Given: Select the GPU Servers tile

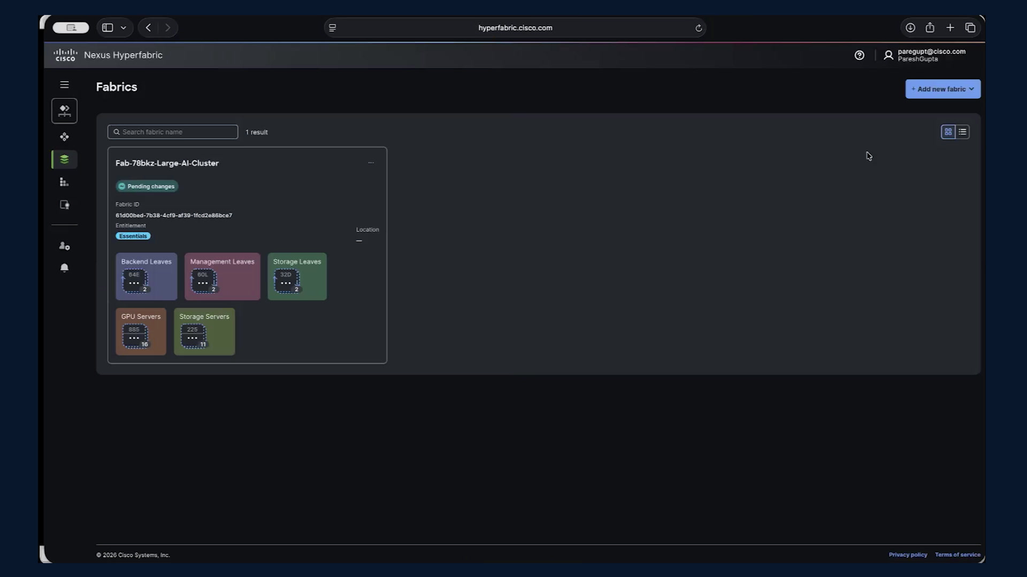Looking at the screenshot, I should click(x=141, y=331).
